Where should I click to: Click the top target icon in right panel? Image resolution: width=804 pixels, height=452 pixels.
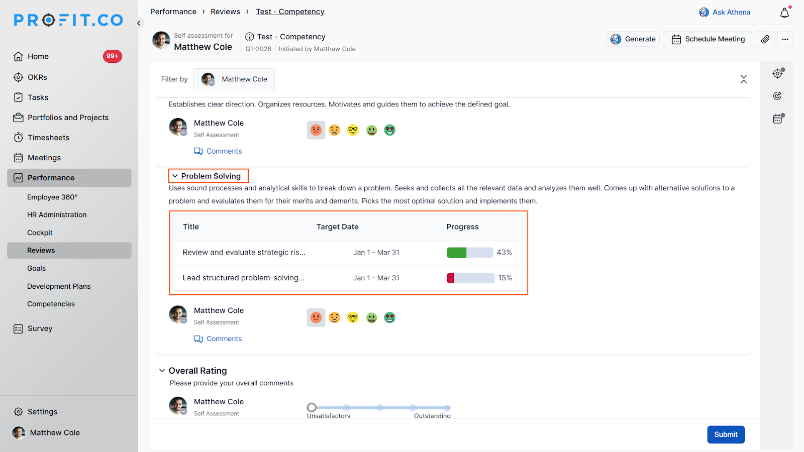pos(778,74)
